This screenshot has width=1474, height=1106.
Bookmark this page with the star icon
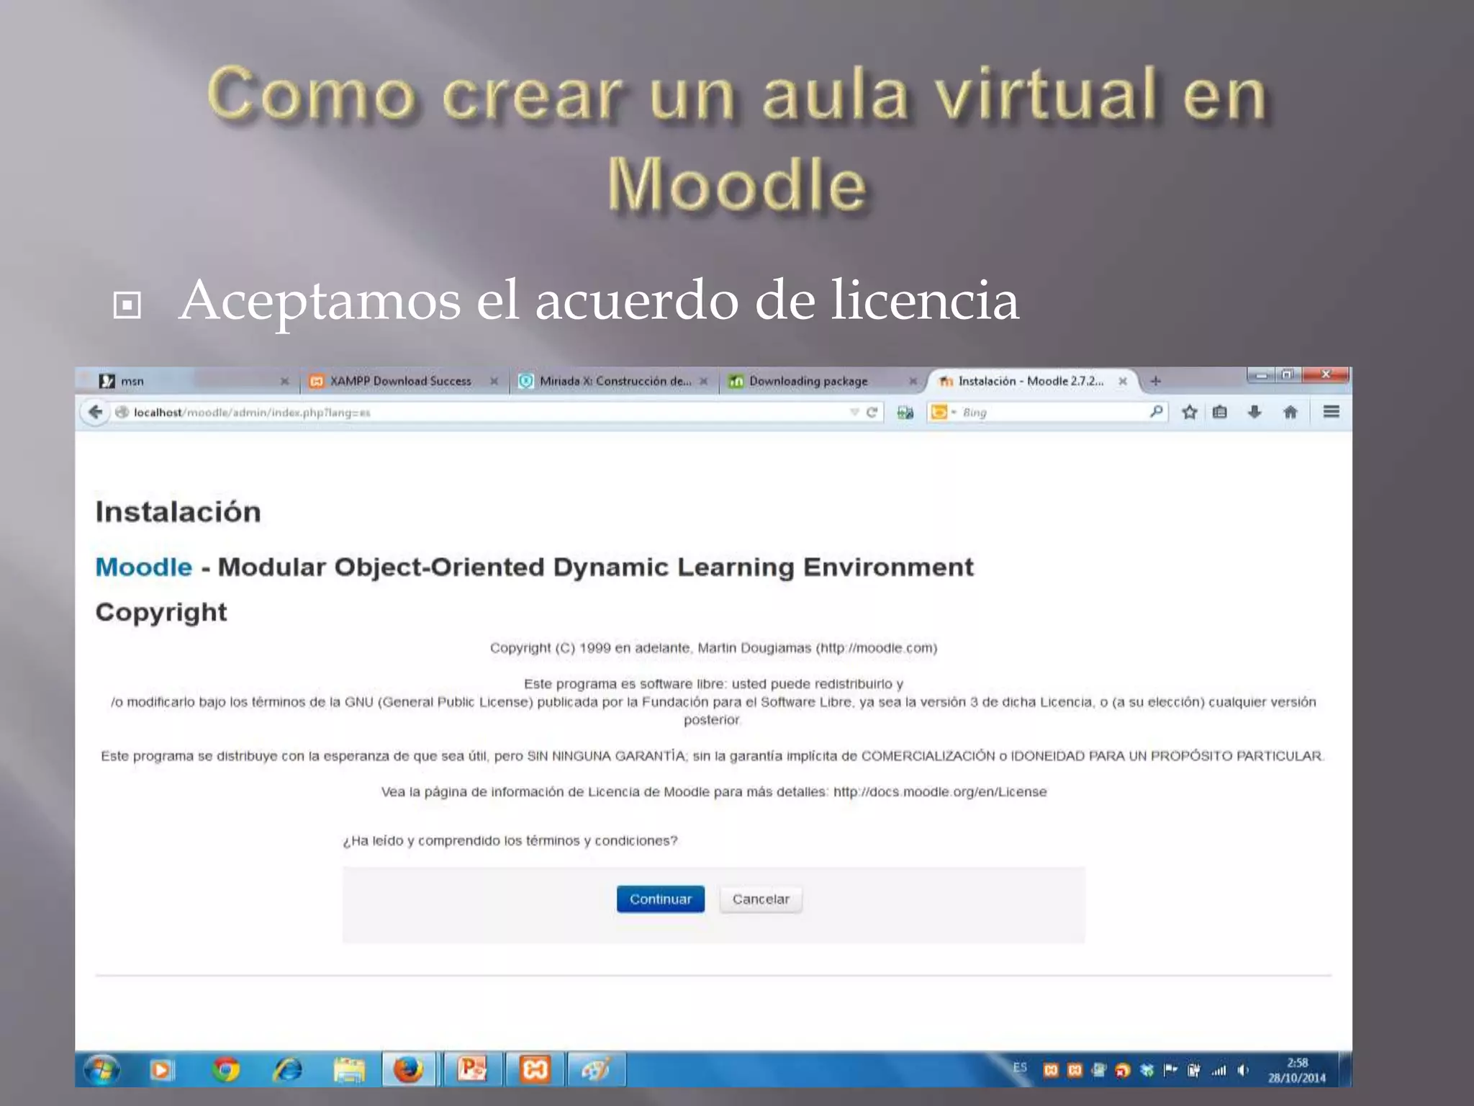pos(1189,412)
